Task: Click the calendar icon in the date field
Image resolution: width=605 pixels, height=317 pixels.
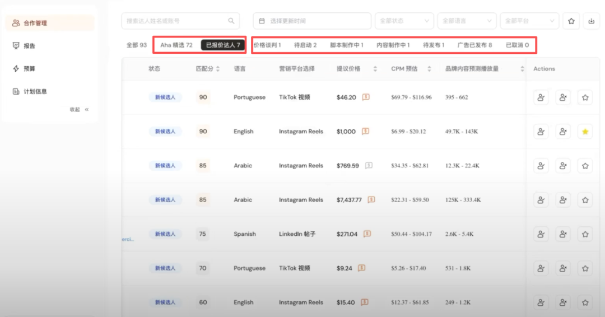Action: pyautogui.click(x=262, y=21)
